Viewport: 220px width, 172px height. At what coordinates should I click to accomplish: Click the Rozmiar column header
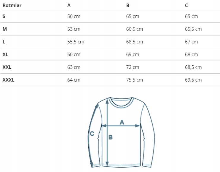(x=12, y=5)
